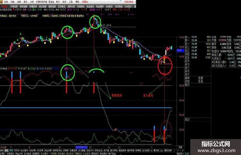The image size is (241, 155).
Task: Choose the 主力进场 indicator template
Action: pyautogui.click(x=146, y=150)
